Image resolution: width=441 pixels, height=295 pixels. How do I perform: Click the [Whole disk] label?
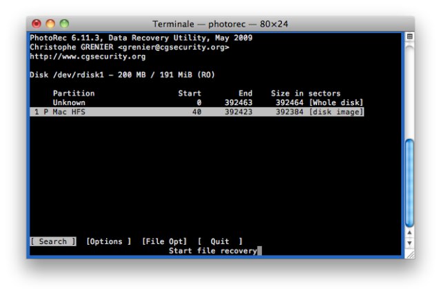click(336, 102)
